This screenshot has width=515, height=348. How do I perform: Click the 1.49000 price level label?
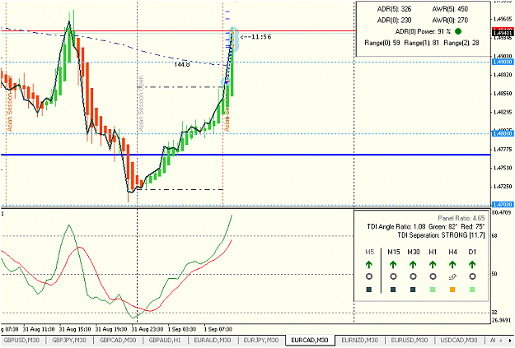point(503,62)
